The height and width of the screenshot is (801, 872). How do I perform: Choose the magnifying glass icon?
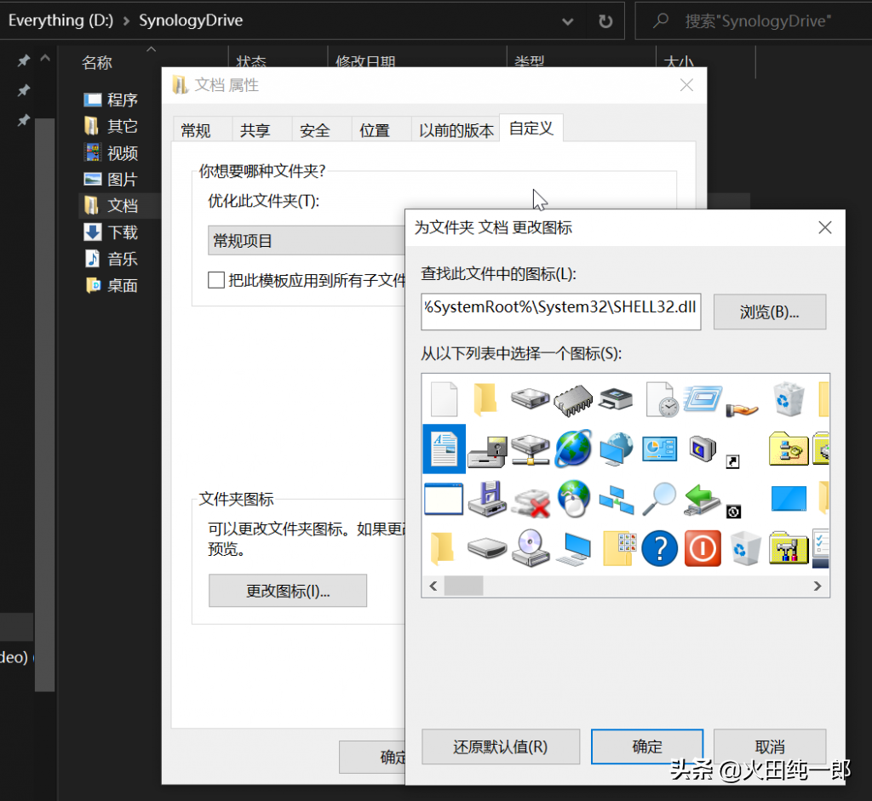pos(660,499)
